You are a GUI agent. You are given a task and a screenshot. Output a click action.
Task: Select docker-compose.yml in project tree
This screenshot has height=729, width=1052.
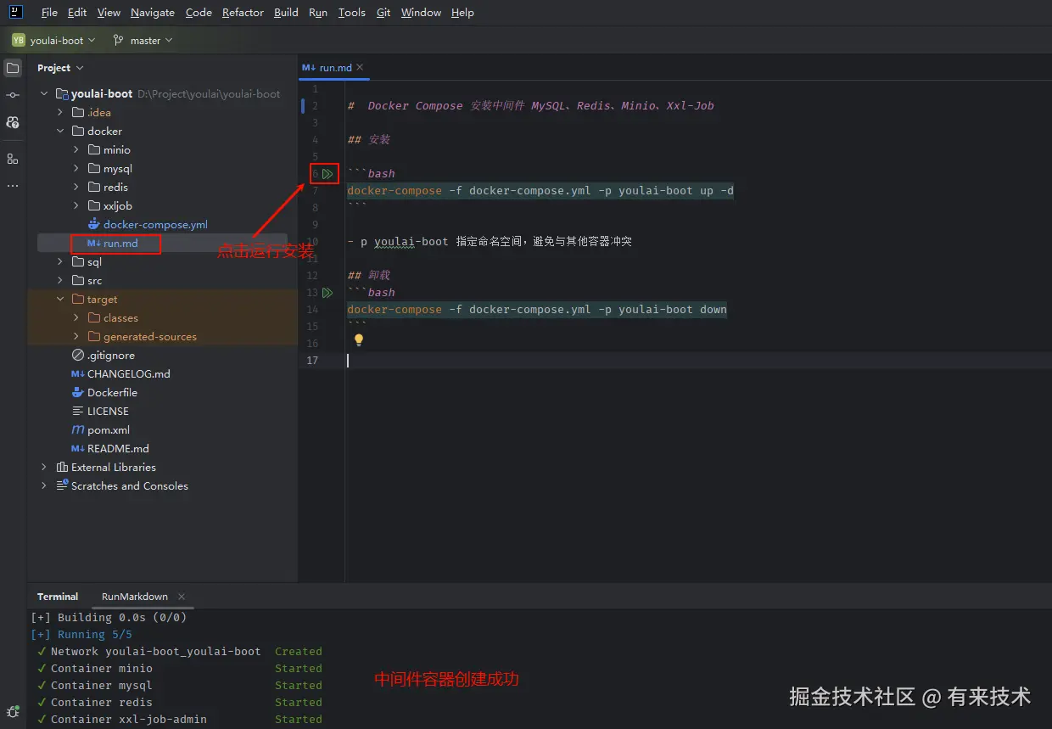coord(155,224)
